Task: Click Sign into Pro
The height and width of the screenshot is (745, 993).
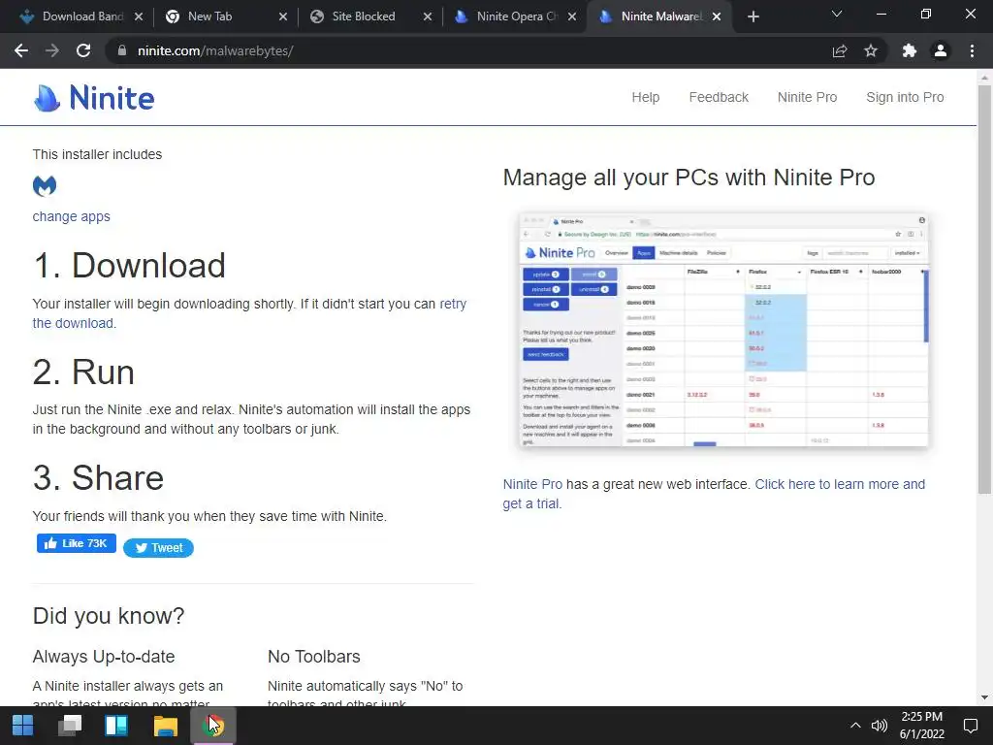Action: coord(905,97)
